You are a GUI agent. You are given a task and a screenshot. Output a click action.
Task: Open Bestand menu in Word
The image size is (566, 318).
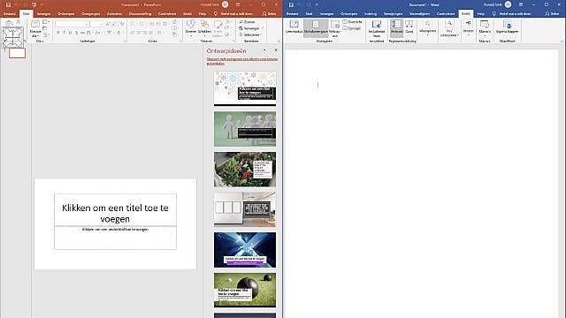(x=292, y=14)
